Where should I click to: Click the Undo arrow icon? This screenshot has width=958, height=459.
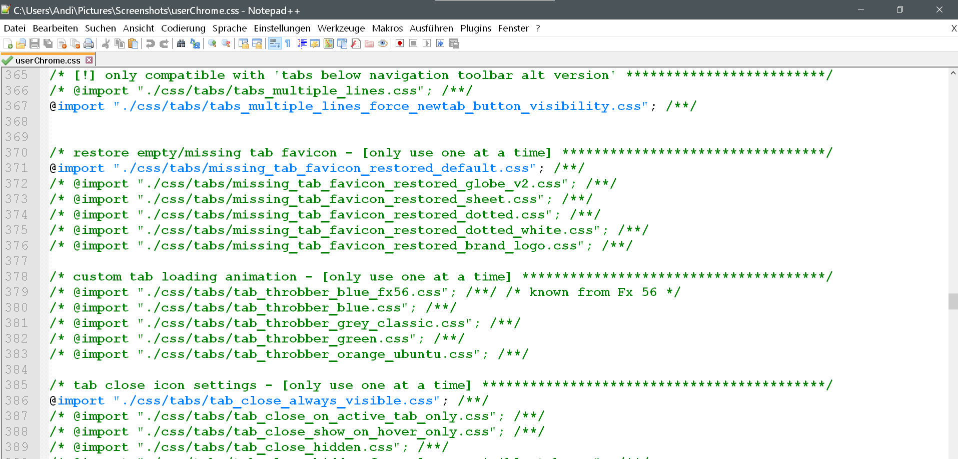click(x=150, y=44)
